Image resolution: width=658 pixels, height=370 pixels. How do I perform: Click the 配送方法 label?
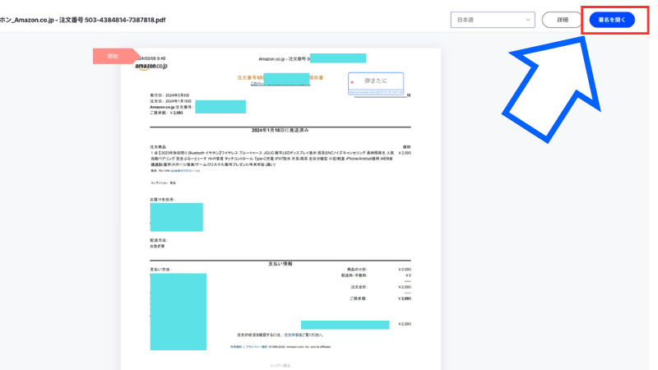(x=159, y=240)
